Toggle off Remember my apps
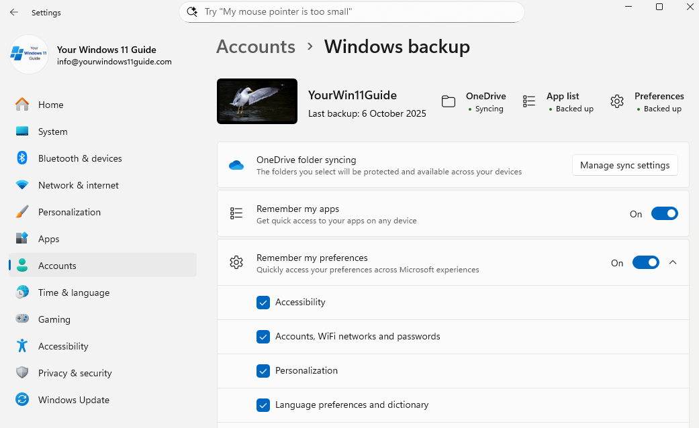Screen dimensions: 699x428 664,213
